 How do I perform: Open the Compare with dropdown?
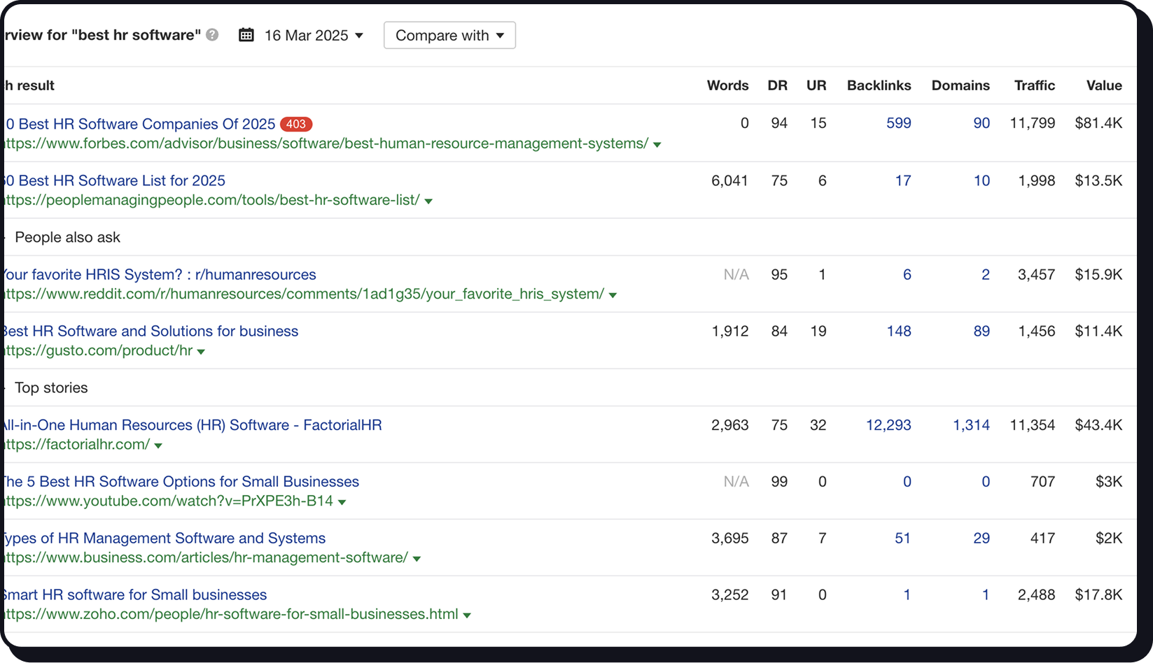click(449, 36)
